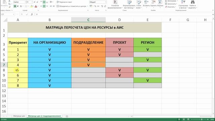Screen dimensions: 215x121
Task: Click the Increase Indent icon
Action: pyautogui.click(x=54, y=6)
